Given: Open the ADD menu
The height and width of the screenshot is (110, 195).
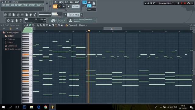Looking at the screenshot, I should tap(12, 5).
